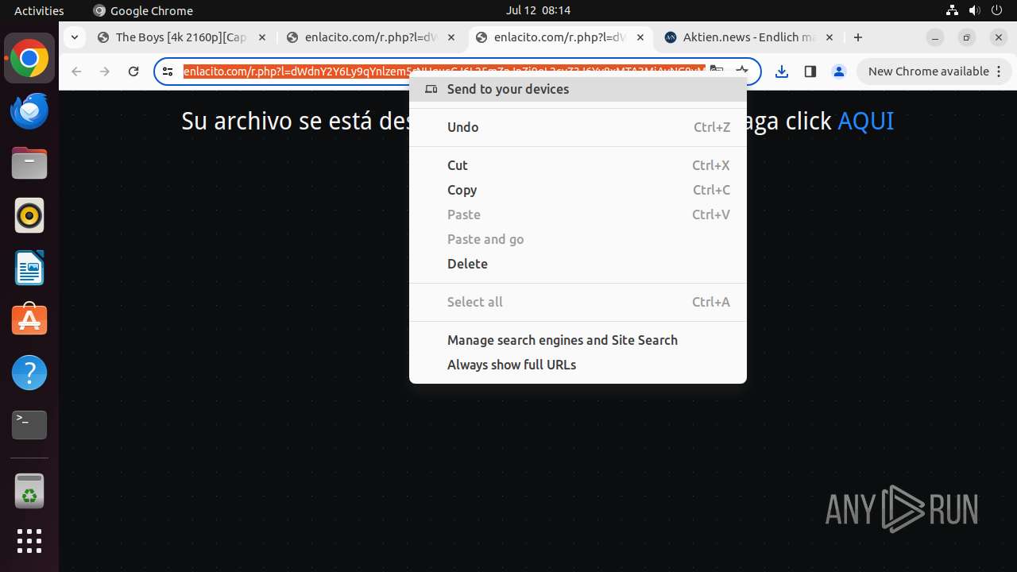Launch Thunderbird mail from the dock
Screen dimensions: 1017x572
29,111
